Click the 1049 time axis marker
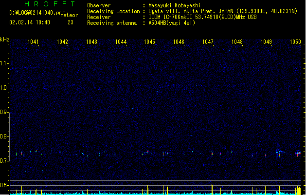 (266, 42)
